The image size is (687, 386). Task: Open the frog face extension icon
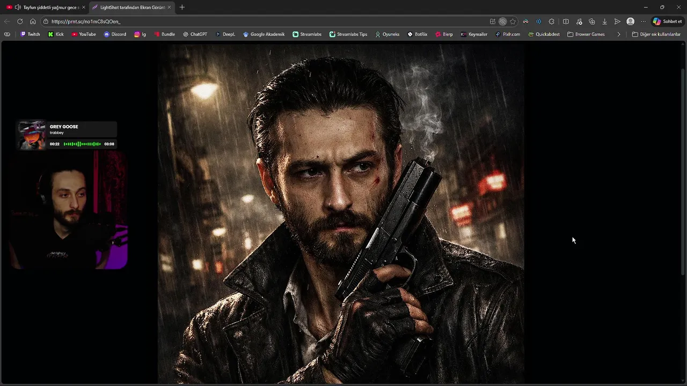click(x=525, y=21)
